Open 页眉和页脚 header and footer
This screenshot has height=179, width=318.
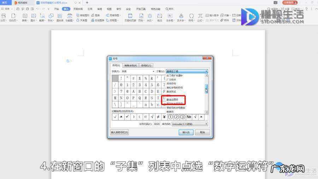pos(130,17)
